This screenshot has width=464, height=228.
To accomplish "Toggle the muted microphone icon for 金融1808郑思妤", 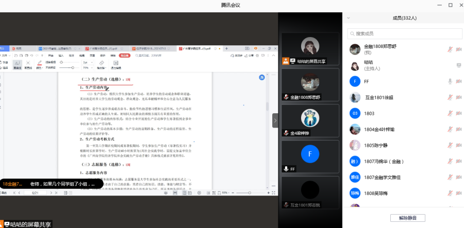I will pyautogui.click(x=450, y=49).
